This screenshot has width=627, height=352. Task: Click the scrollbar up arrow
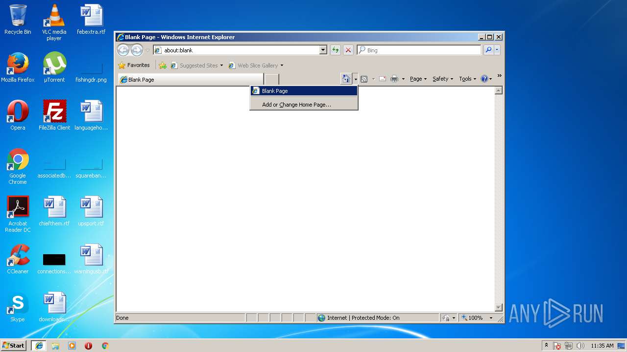click(499, 90)
